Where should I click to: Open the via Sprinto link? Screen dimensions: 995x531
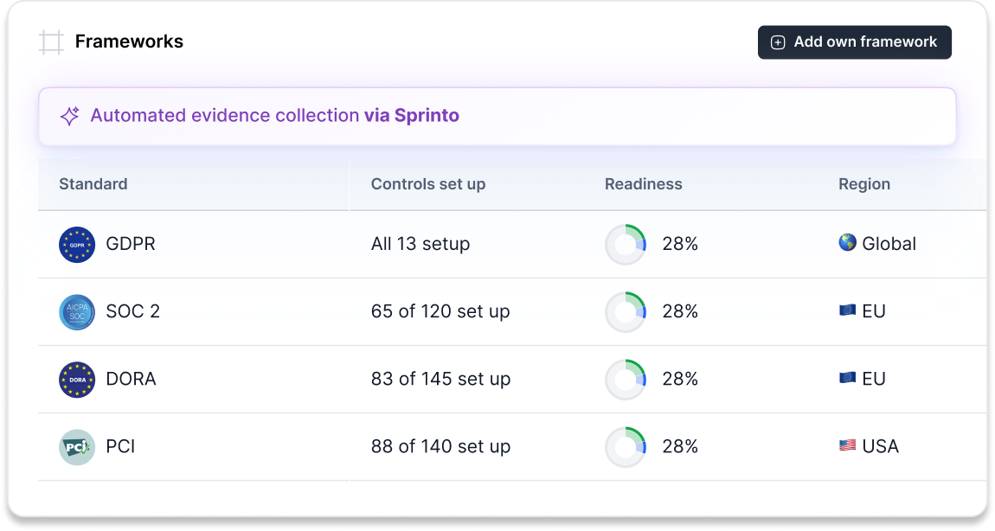coord(411,115)
